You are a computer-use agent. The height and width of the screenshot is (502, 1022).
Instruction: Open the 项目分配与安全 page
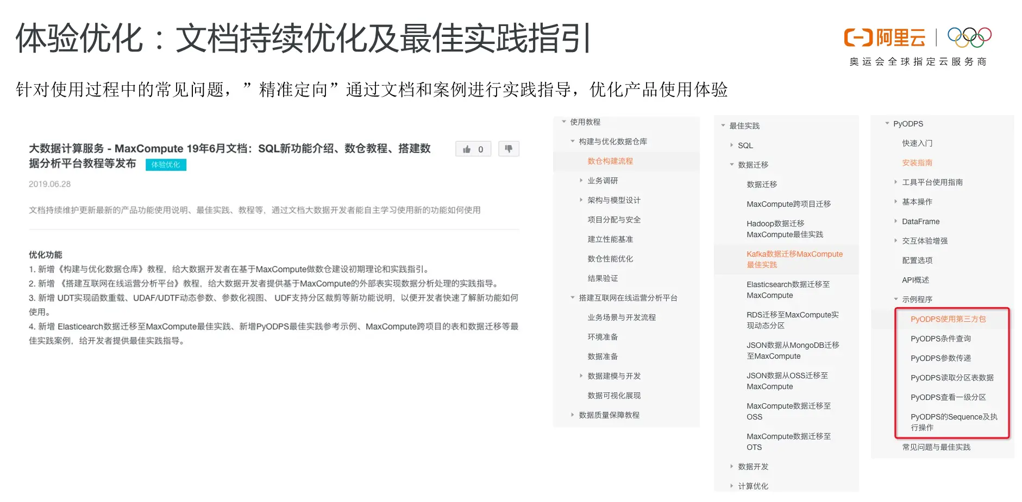(x=614, y=220)
